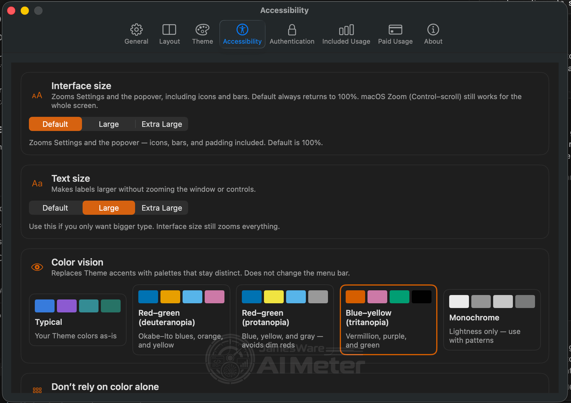Click the Accessibility window title

284,10
